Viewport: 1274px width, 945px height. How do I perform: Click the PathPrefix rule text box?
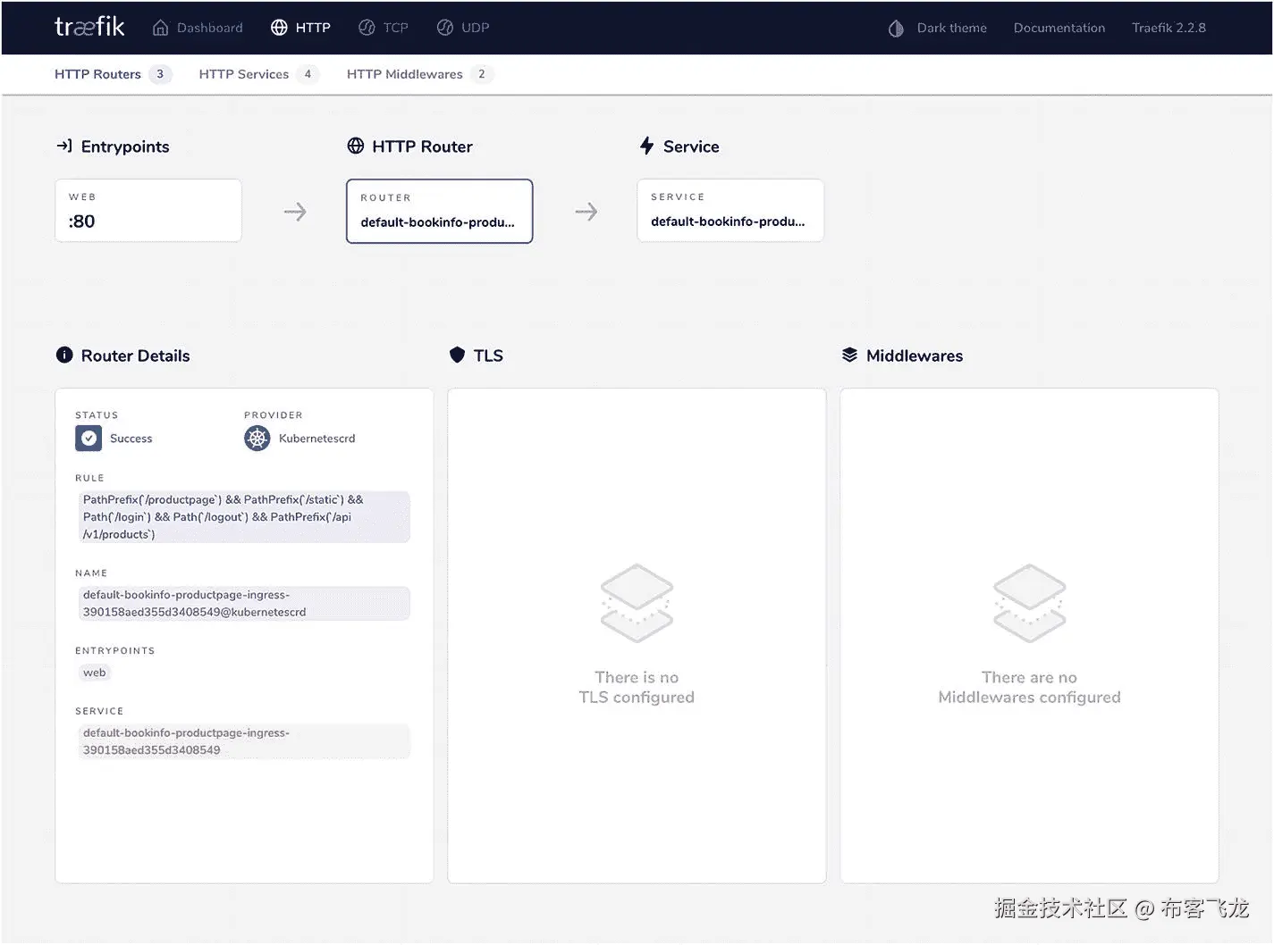244,517
